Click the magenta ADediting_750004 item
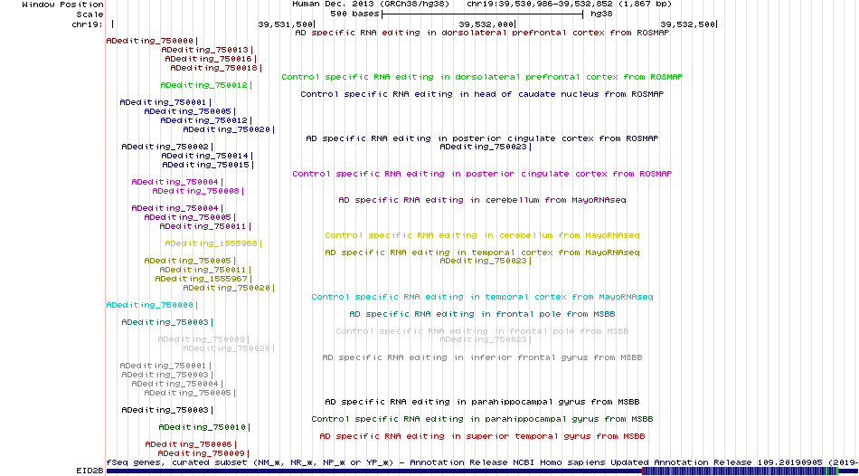The height and width of the screenshot is (476, 859). 177,182
